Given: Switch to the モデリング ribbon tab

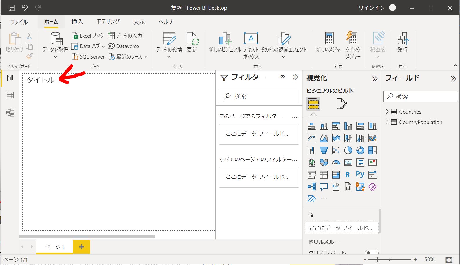Looking at the screenshot, I should click(x=108, y=22).
